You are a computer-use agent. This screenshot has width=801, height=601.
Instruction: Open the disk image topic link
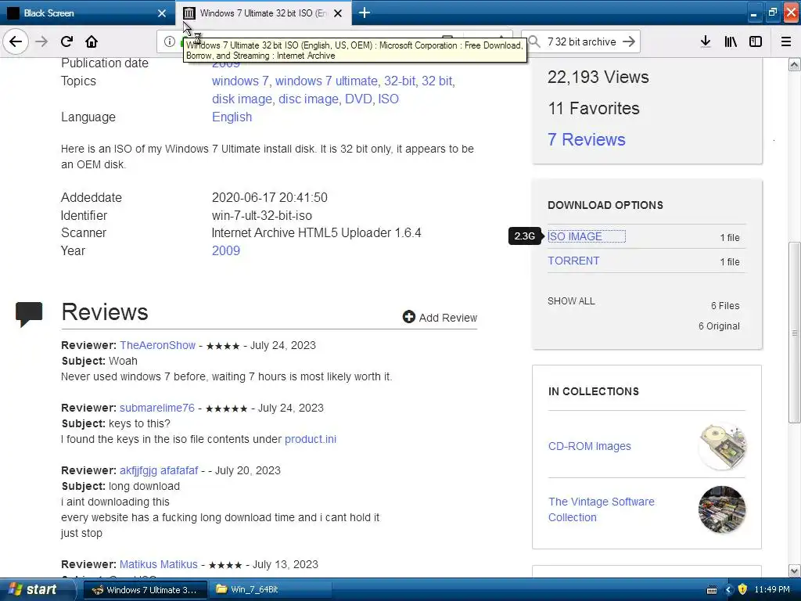[x=242, y=99]
